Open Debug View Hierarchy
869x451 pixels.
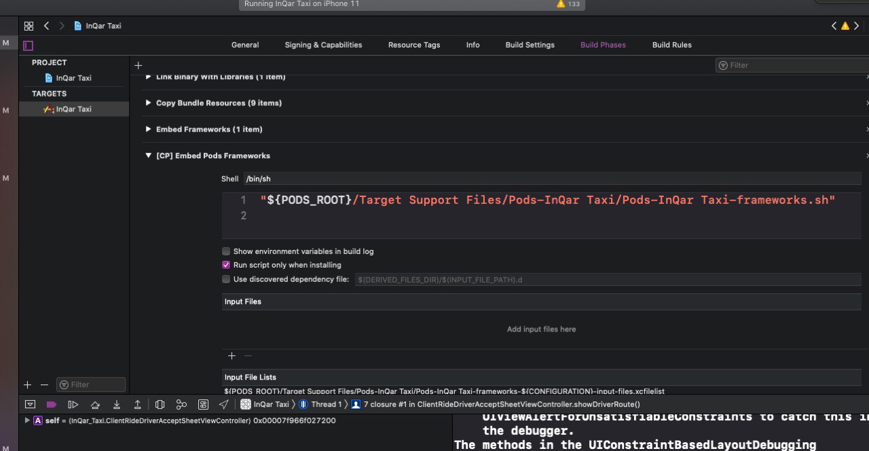(160, 404)
